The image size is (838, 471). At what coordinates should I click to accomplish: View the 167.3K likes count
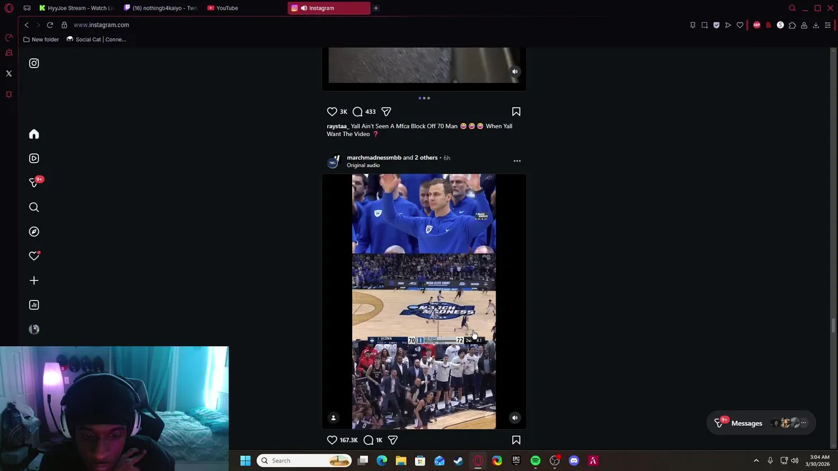coord(349,440)
